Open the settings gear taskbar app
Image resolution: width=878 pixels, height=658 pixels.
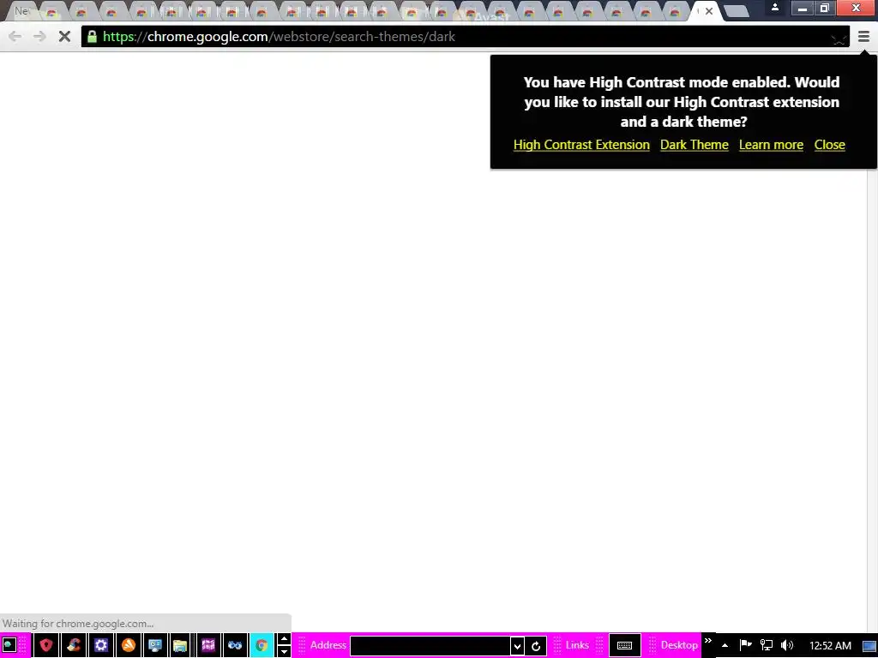tap(101, 645)
